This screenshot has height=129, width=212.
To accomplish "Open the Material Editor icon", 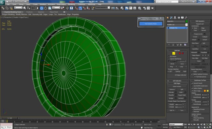I will pyautogui.click(x=140, y=8).
